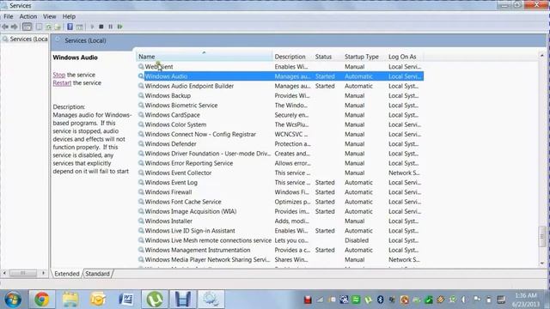Click the gear icon beside Windows Audio
The image size is (550, 309).
141,76
